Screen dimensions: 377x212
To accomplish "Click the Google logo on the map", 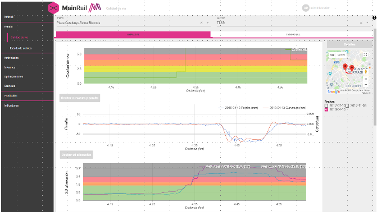I will point(334,91).
